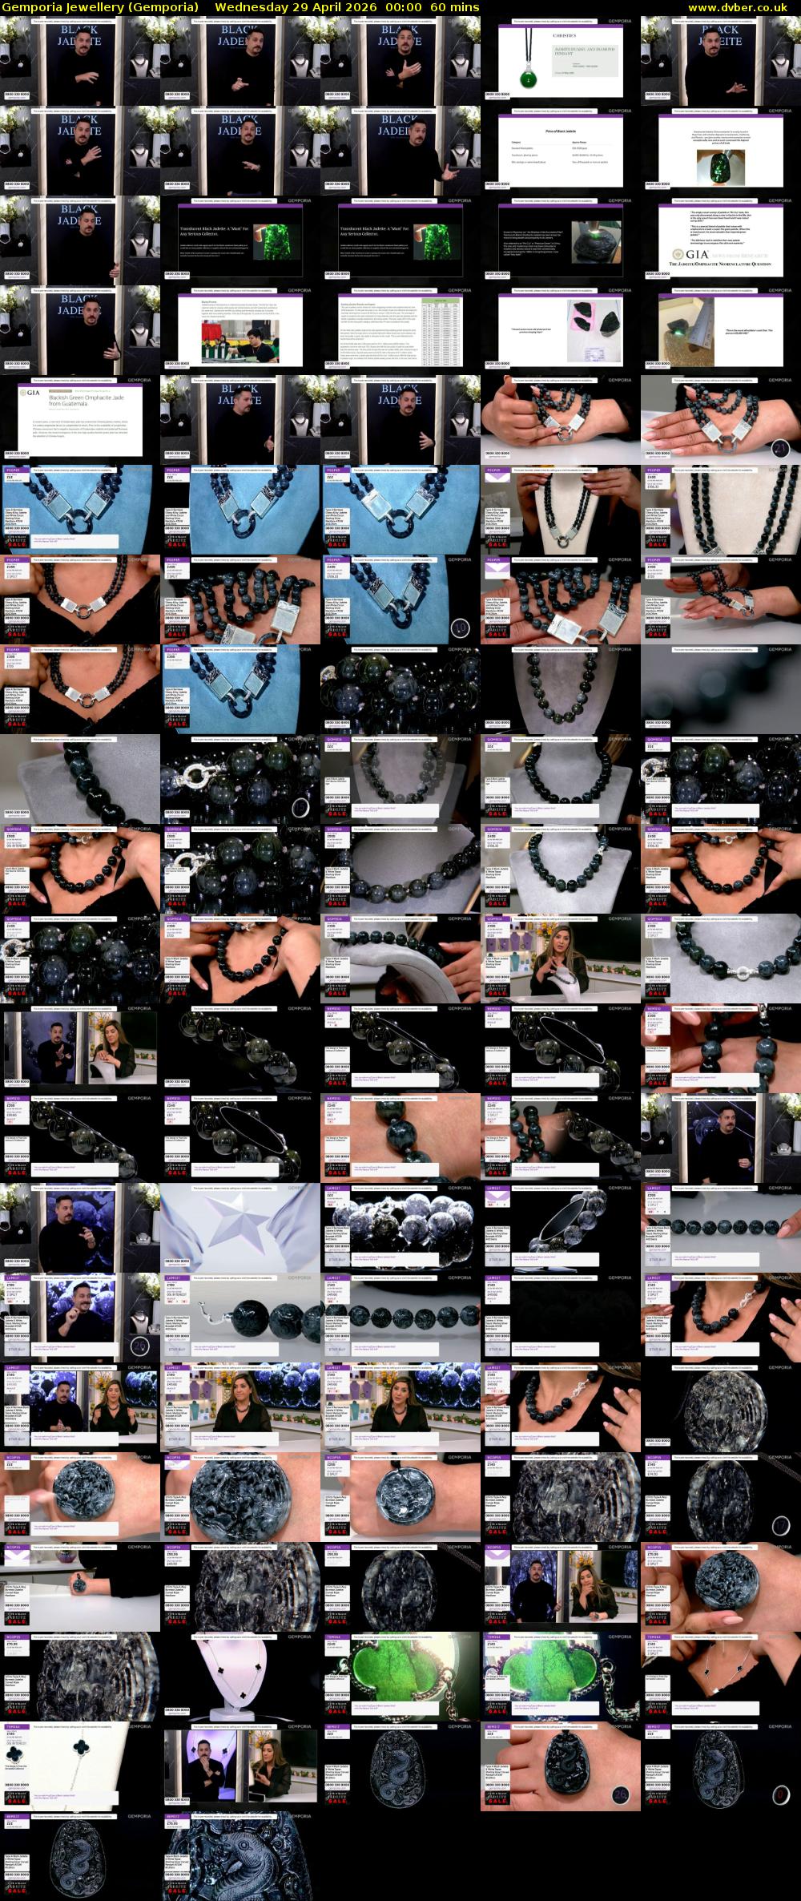This screenshot has width=801, height=1901.
Task: Select dragon pendant thumbnail with red '0' countdown
Action: click(721, 1766)
